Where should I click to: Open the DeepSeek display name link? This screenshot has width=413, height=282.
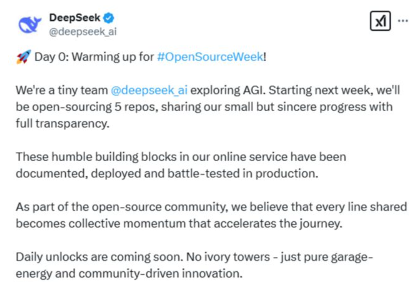(75, 18)
